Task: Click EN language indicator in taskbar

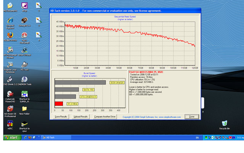Action: coord(197,138)
